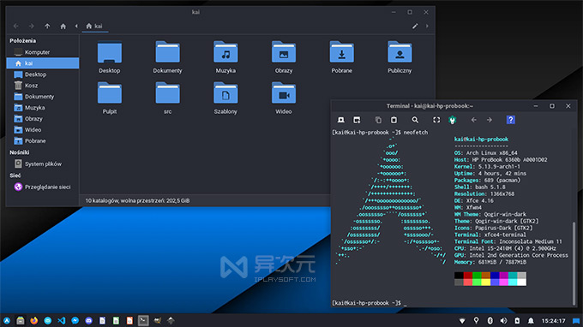The height and width of the screenshot is (327, 583).
Task: Launch Visual Studio Code from the taskbar
Action: [x=62, y=320]
